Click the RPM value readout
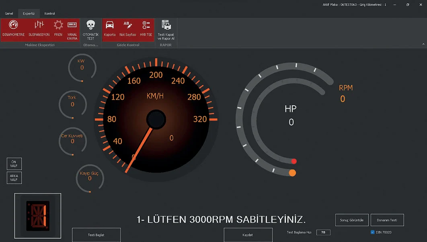The height and width of the screenshot is (242, 427). click(x=343, y=99)
